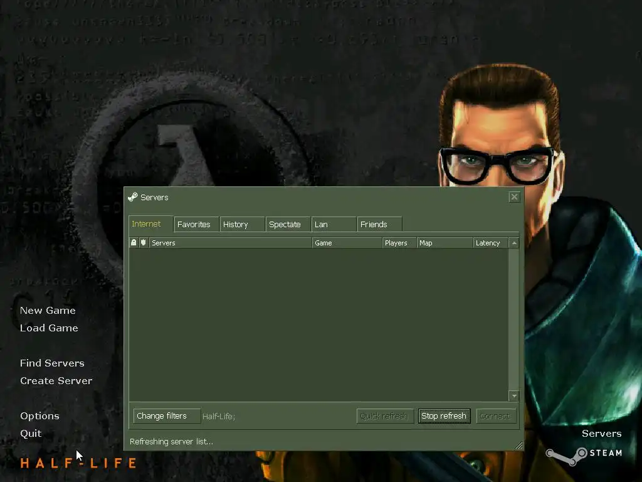Screen dimensions: 642x482
Task: Click the Steam icon in Servers title bar
Action: [133, 197]
